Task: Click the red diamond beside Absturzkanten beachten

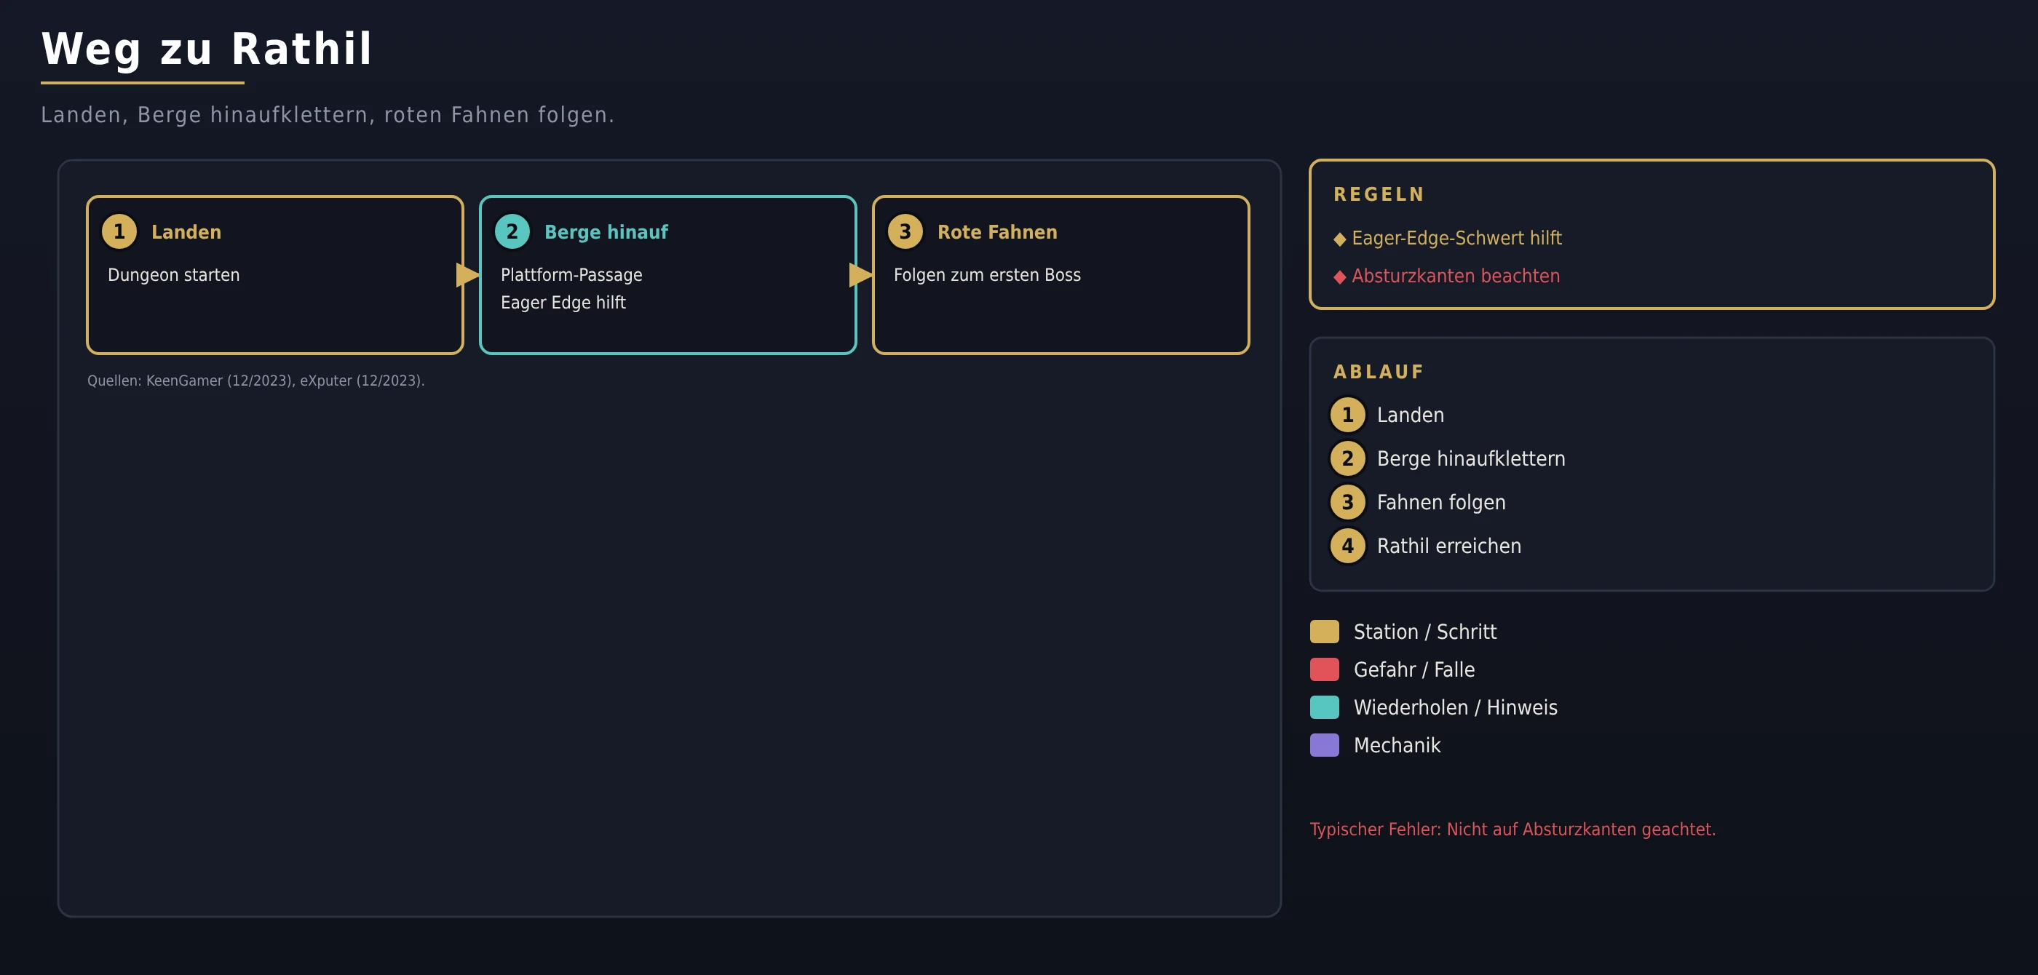Action: 1339,276
